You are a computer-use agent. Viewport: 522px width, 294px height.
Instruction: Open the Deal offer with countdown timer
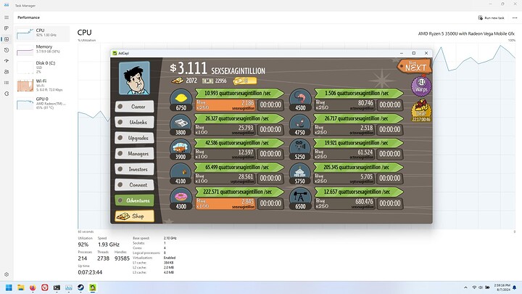(421, 110)
